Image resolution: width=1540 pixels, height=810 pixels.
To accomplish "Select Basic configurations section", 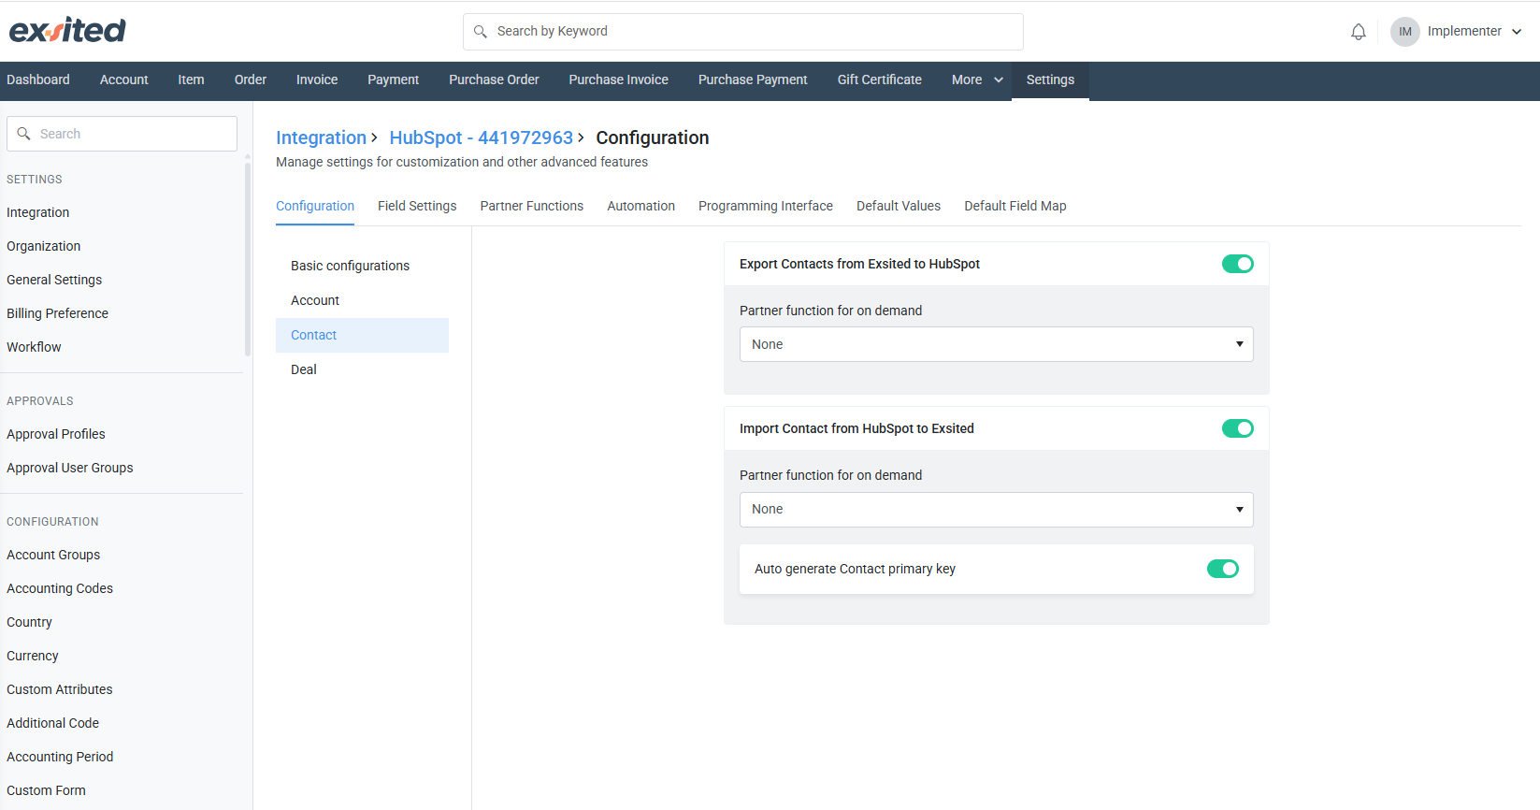I will (362, 266).
